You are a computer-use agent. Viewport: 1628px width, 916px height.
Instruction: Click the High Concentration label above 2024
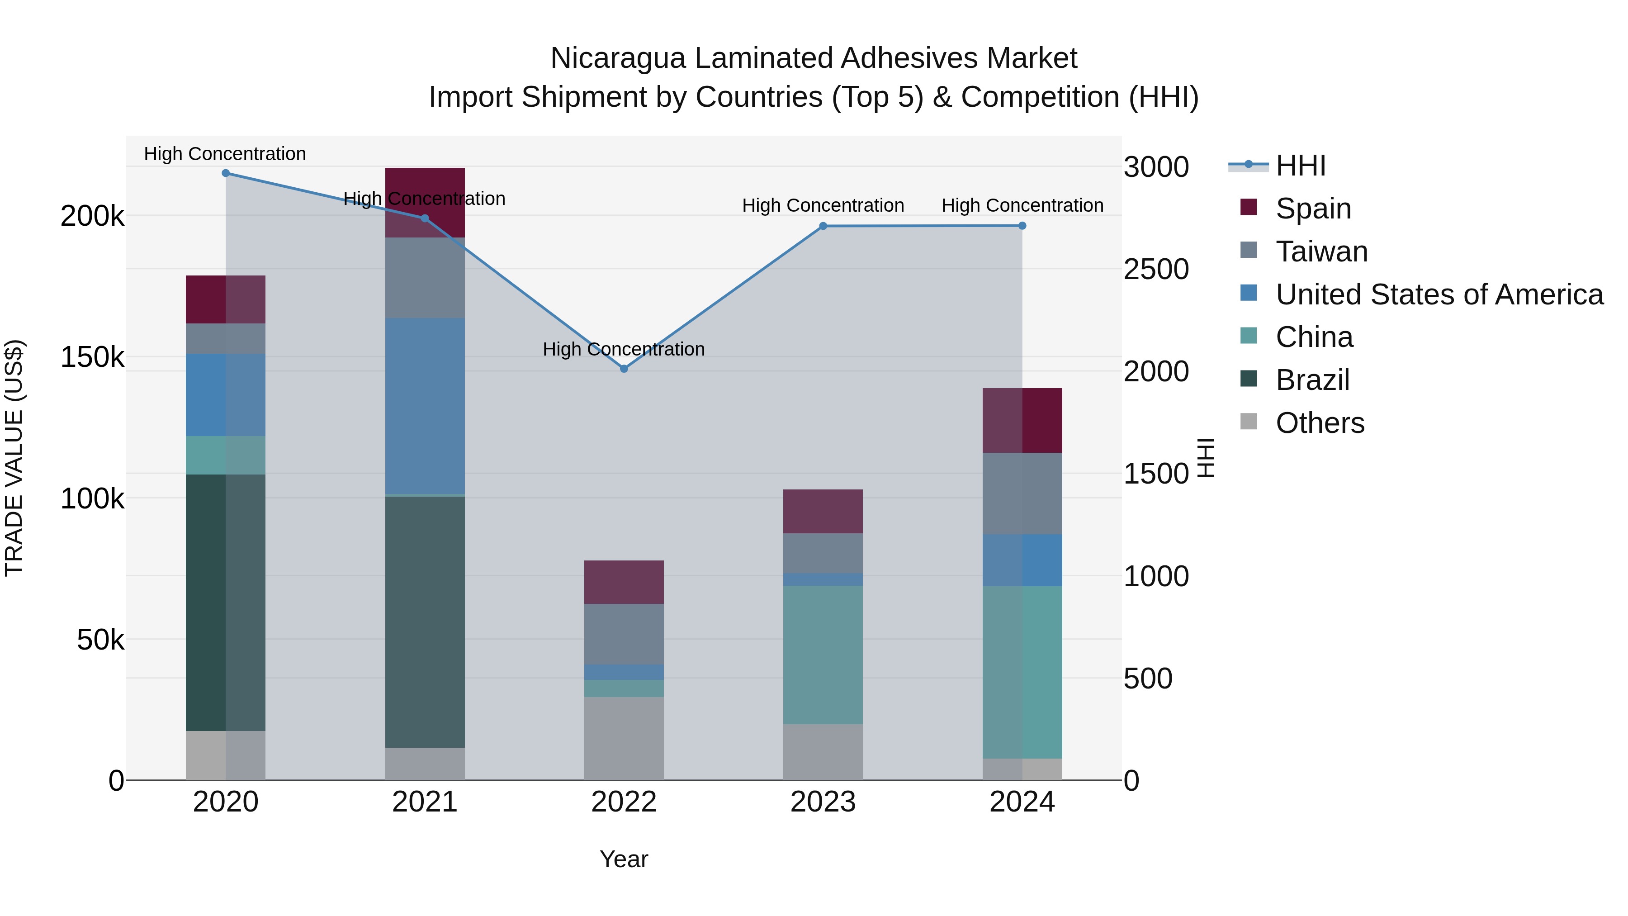coord(1022,205)
